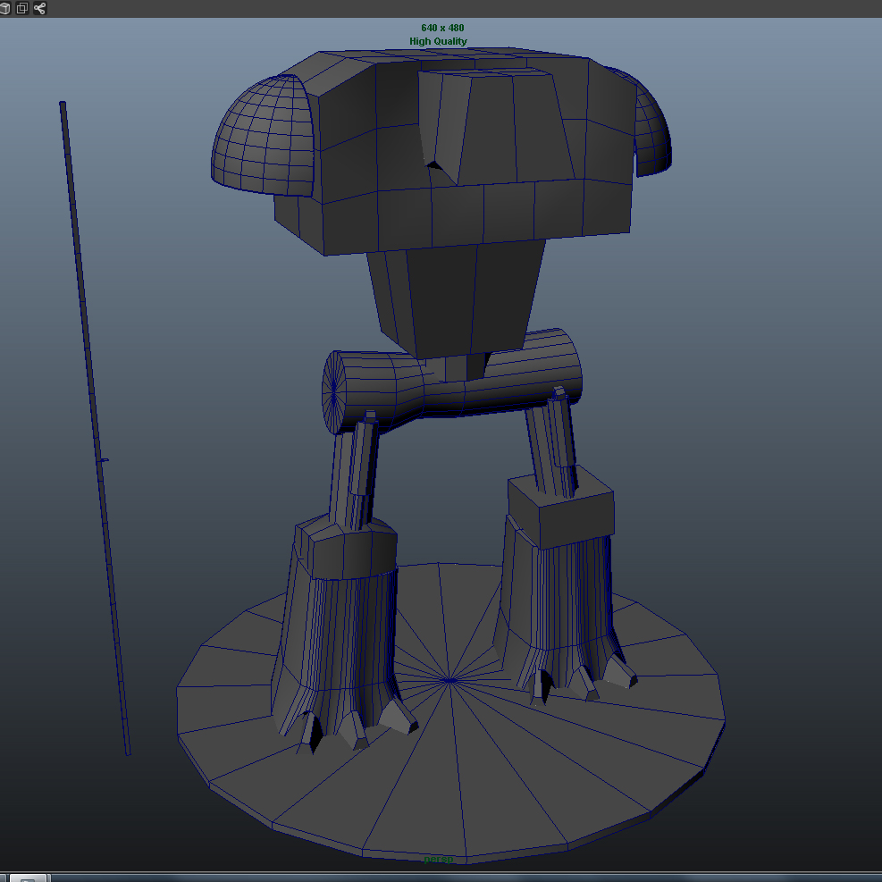Click the taskbar button at bottom left

27,878
